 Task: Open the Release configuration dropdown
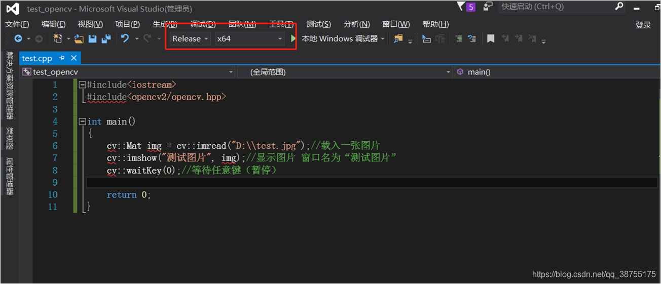(190, 38)
